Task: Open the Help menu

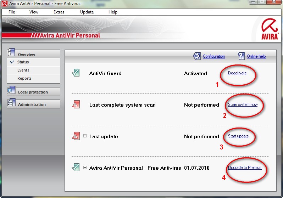Action: (x=113, y=12)
